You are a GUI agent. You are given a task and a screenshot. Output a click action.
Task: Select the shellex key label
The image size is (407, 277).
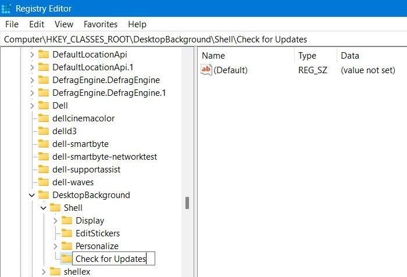click(77, 272)
